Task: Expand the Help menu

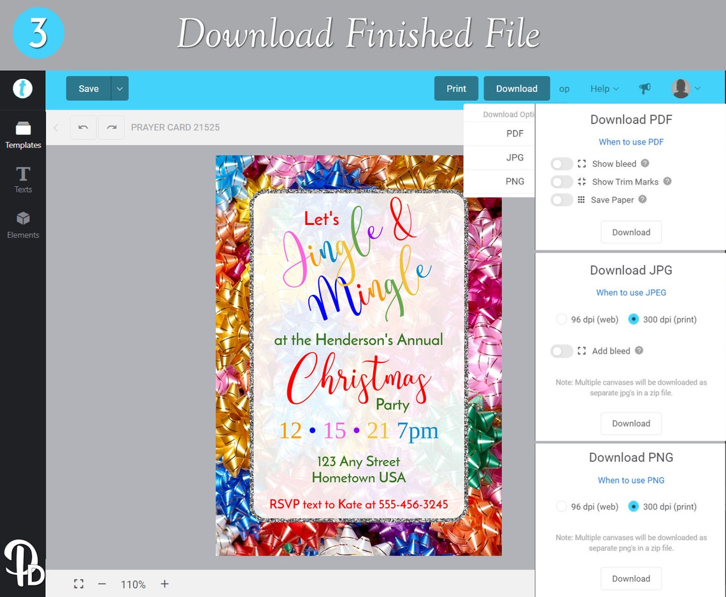Action: click(x=603, y=89)
